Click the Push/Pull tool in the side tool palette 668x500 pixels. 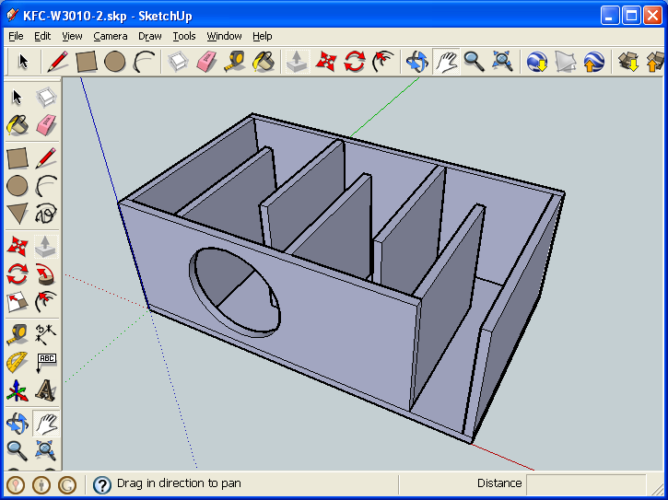45,247
